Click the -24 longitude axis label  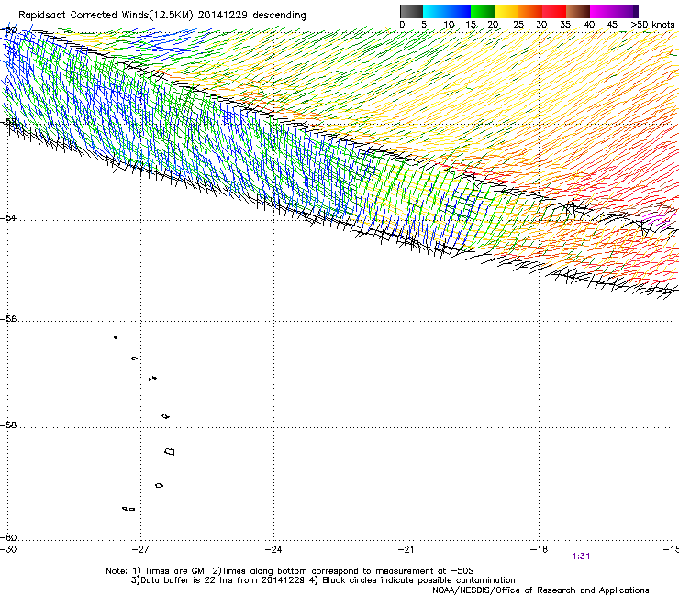pyautogui.click(x=273, y=549)
